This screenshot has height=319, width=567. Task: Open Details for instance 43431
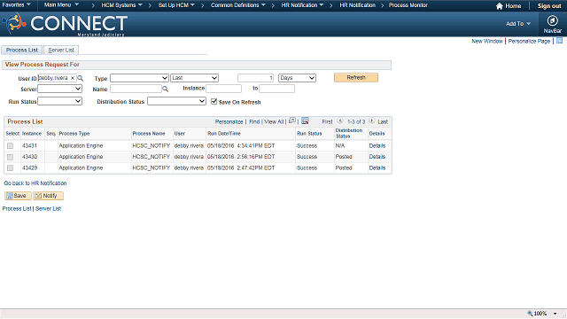coord(377,145)
